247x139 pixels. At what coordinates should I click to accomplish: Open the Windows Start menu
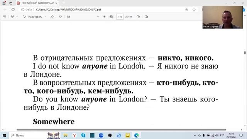[x=4, y=136]
